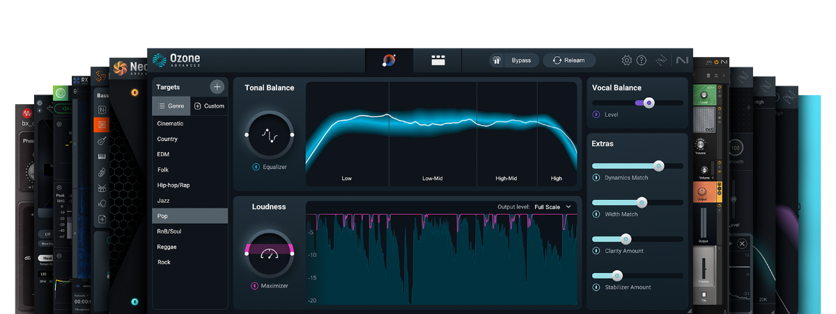836x314 pixels.
Task: Adjust the Width Match slider handle
Action: click(642, 202)
